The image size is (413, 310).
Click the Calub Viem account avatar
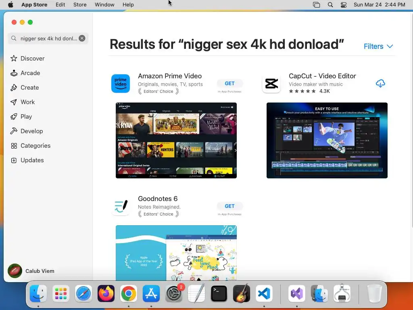point(15,271)
